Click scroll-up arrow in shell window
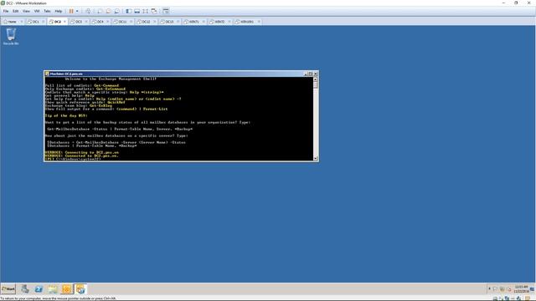 [316, 79]
